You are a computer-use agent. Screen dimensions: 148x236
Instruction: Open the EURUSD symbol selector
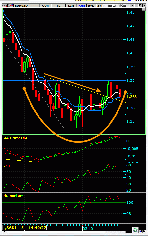pos(27,5)
